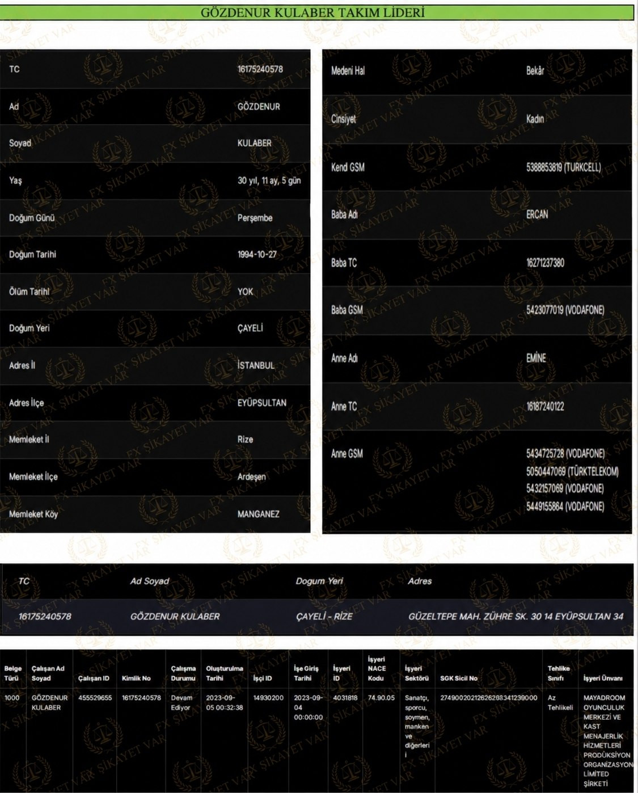
Task: Select the "Soyad" row label
Action: tap(20, 143)
